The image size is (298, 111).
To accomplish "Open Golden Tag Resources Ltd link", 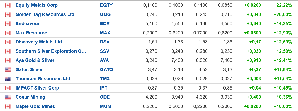I will pos(45,14).
